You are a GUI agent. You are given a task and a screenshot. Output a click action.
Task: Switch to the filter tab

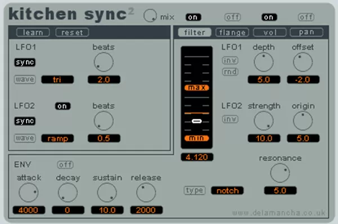click(x=194, y=32)
